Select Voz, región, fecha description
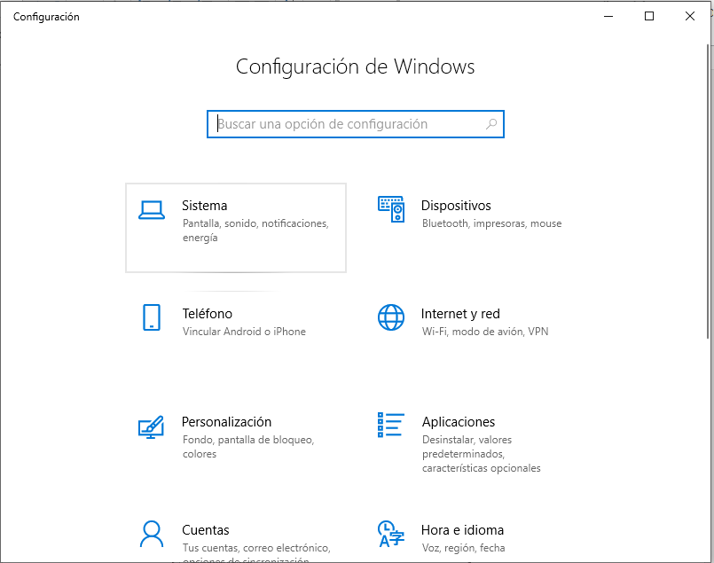Image resolution: width=714 pixels, height=563 pixels. [462, 547]
